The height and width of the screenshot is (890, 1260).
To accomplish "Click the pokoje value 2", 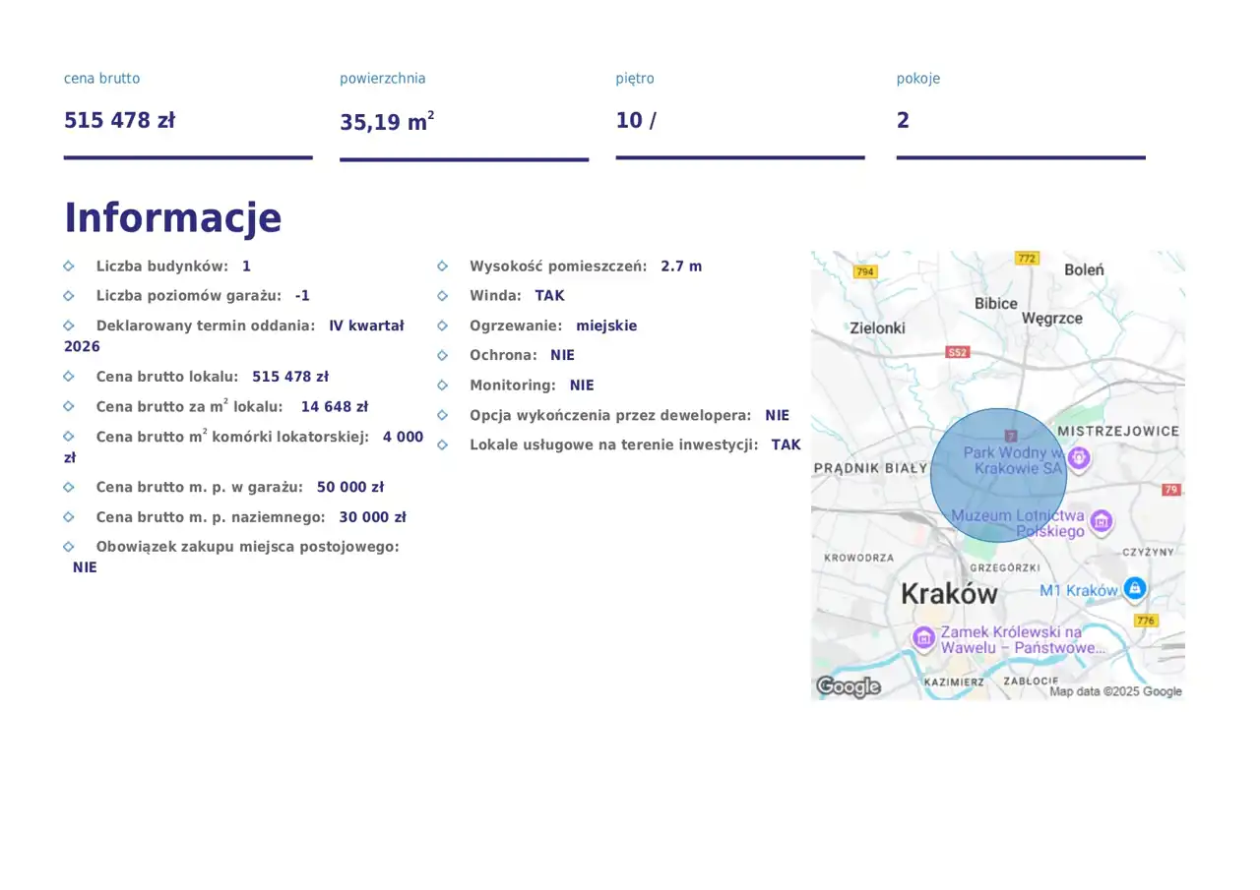I will pos(903,120).
